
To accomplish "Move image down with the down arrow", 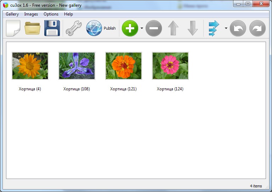I will tap(193, 28).
